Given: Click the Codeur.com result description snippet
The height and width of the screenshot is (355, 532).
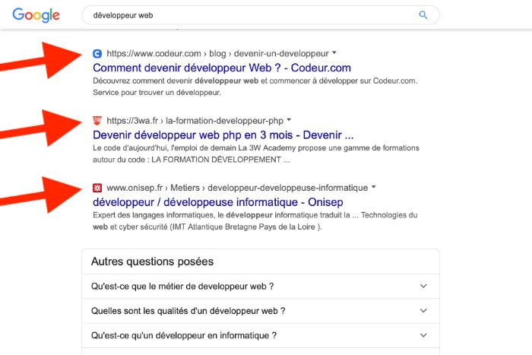Looking at the screenshot, I should (255, 87).
